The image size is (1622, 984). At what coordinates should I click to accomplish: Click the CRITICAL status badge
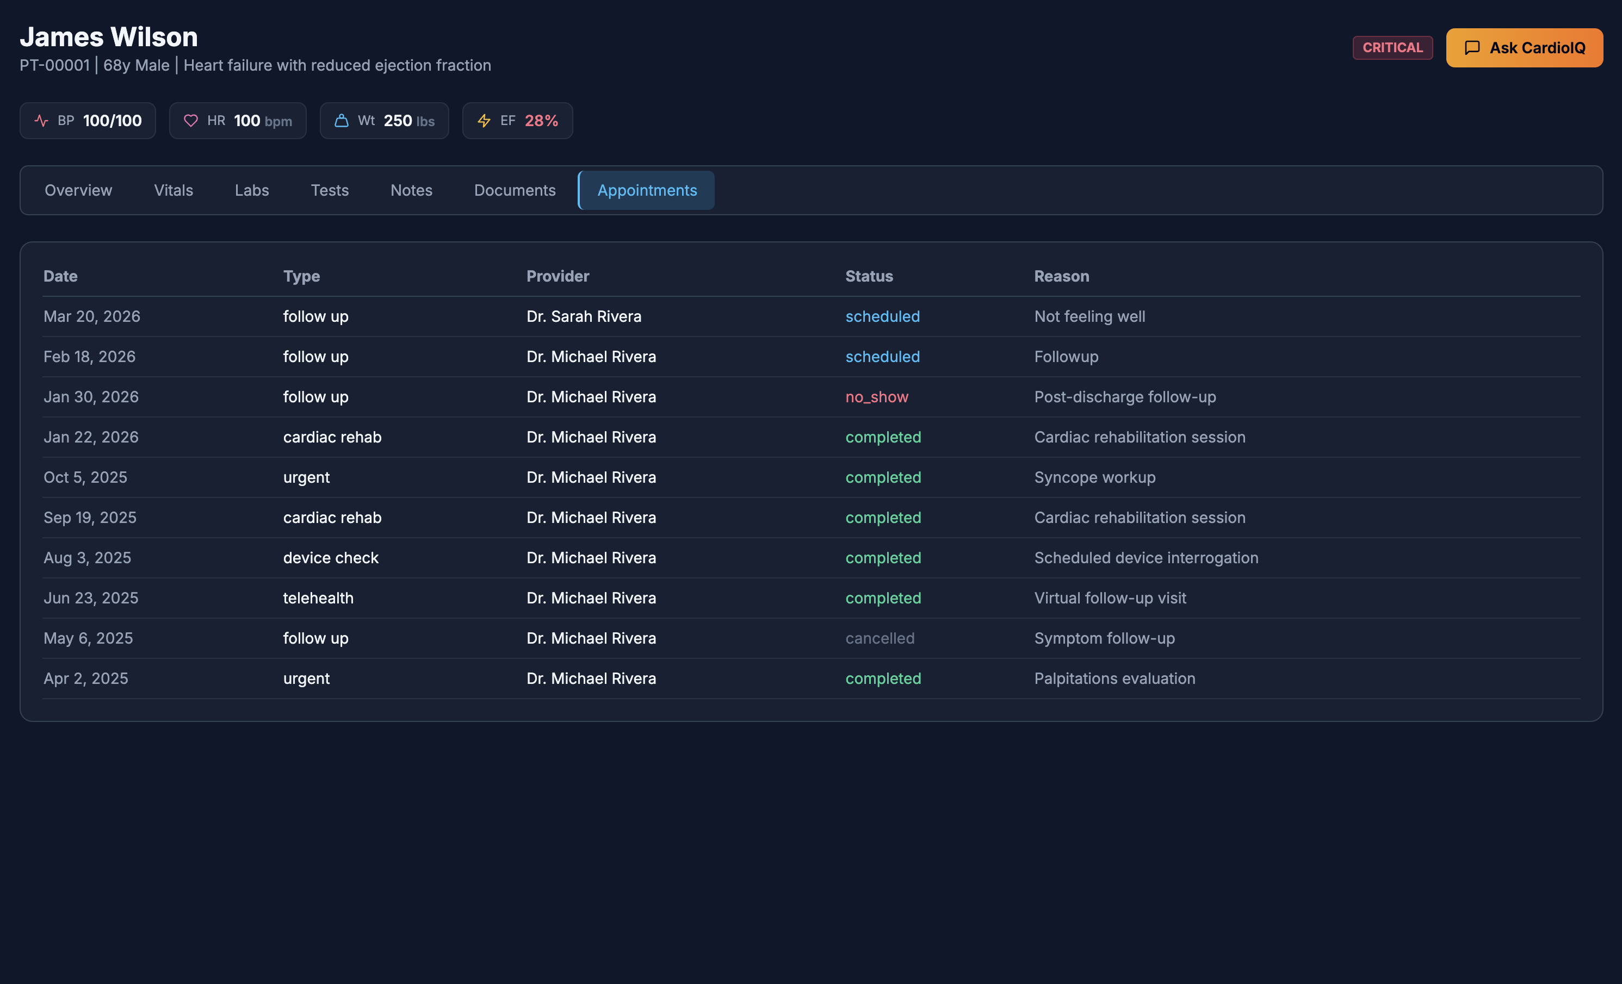(x=1392, y=48)
